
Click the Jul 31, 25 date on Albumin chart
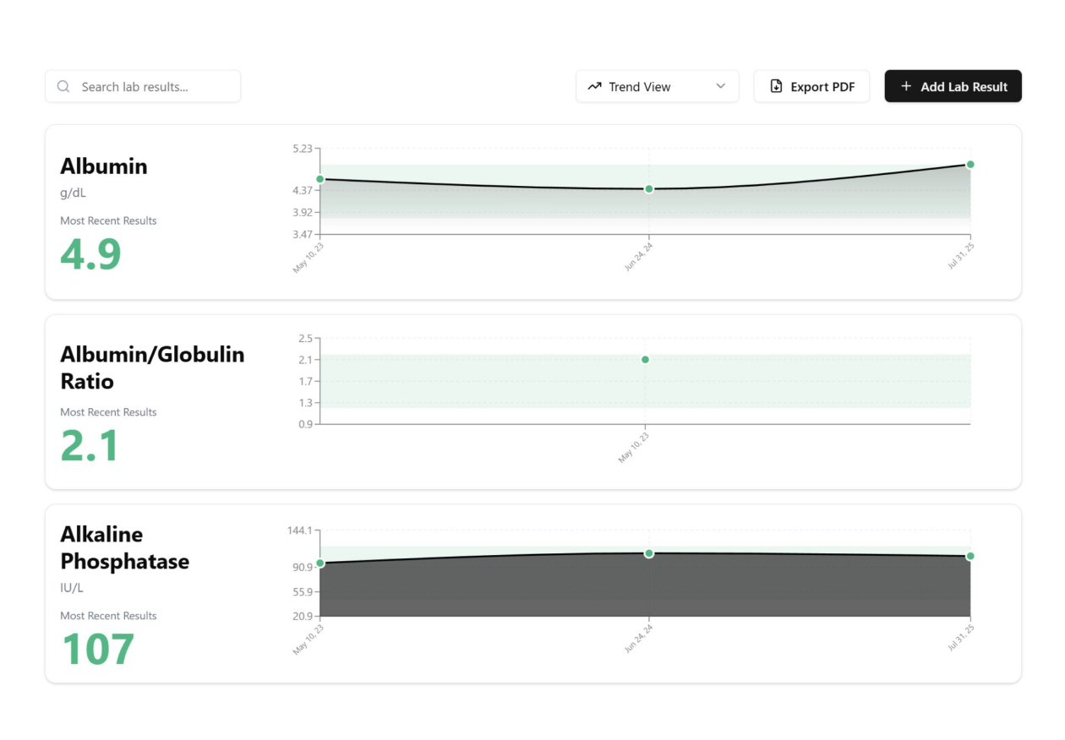[x=961, y=254]
